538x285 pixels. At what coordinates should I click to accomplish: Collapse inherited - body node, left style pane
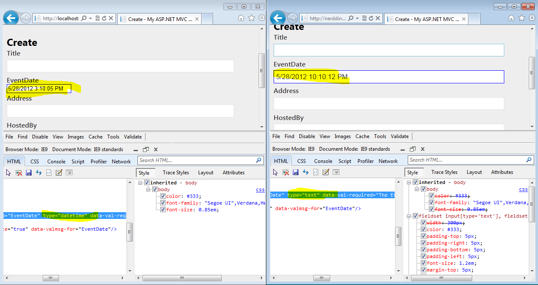(x=140, y=183)
